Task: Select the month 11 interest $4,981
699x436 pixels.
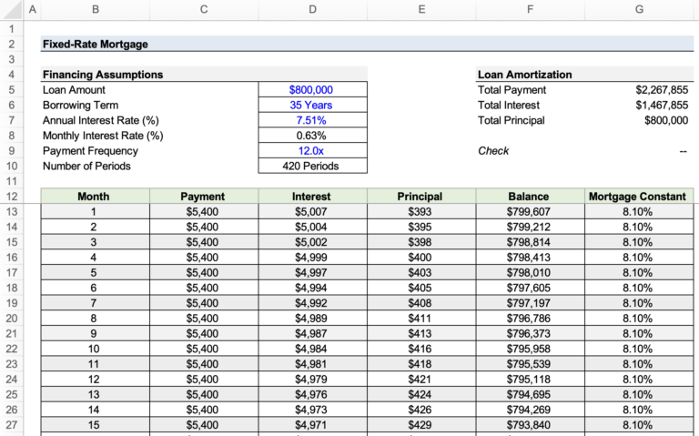Action: click(312, 364)
